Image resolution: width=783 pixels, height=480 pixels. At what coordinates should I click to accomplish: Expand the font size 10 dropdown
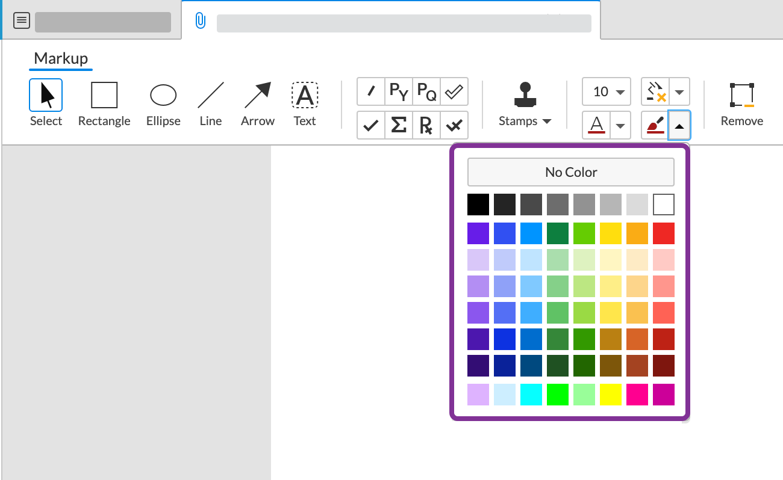point(607,91)
